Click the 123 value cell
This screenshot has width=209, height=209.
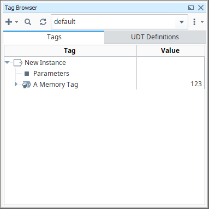(170, 84)
